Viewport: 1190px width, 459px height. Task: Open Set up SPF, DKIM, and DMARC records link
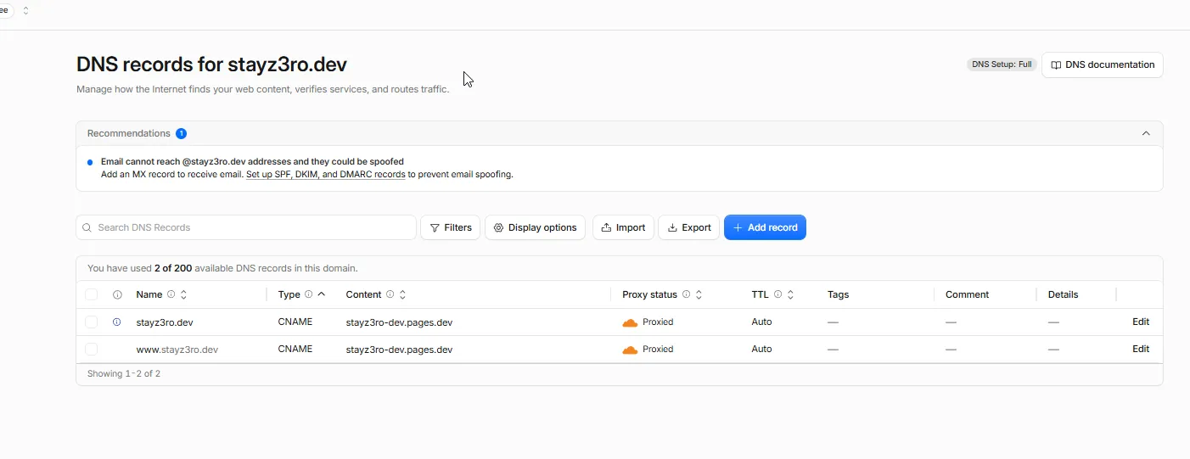325,175
